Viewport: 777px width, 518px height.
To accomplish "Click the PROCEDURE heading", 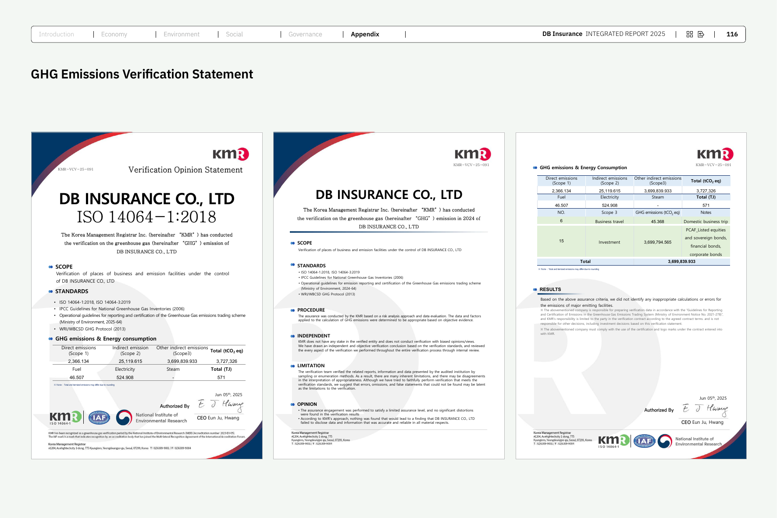I will tap(311, 310).
